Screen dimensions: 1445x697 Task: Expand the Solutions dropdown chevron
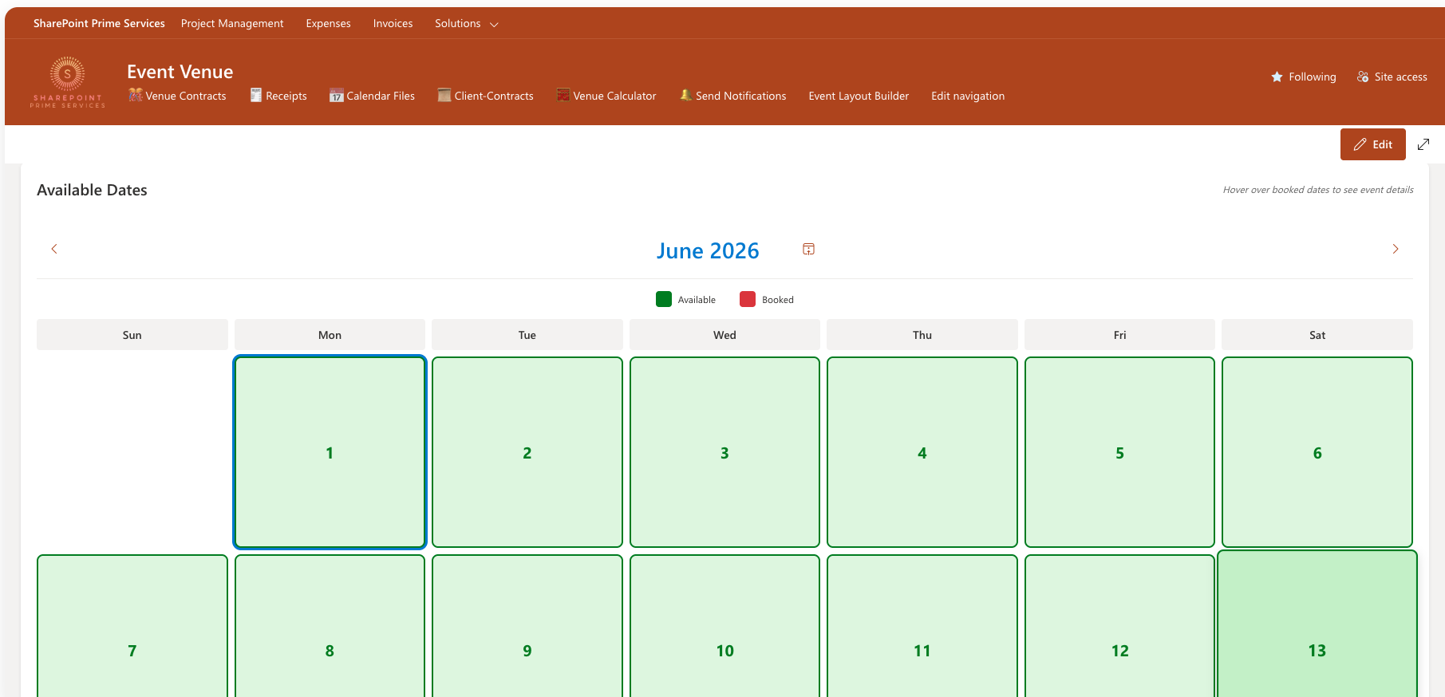pos(494,25)
